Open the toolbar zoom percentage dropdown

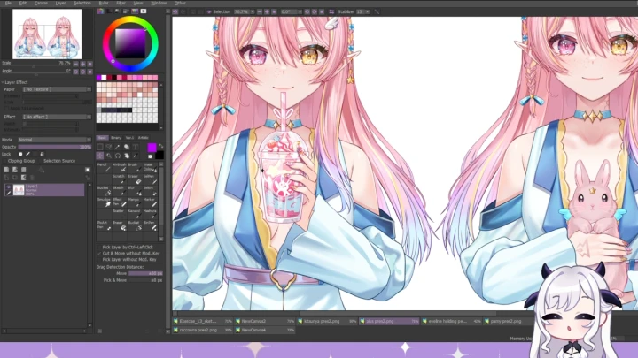253,11
